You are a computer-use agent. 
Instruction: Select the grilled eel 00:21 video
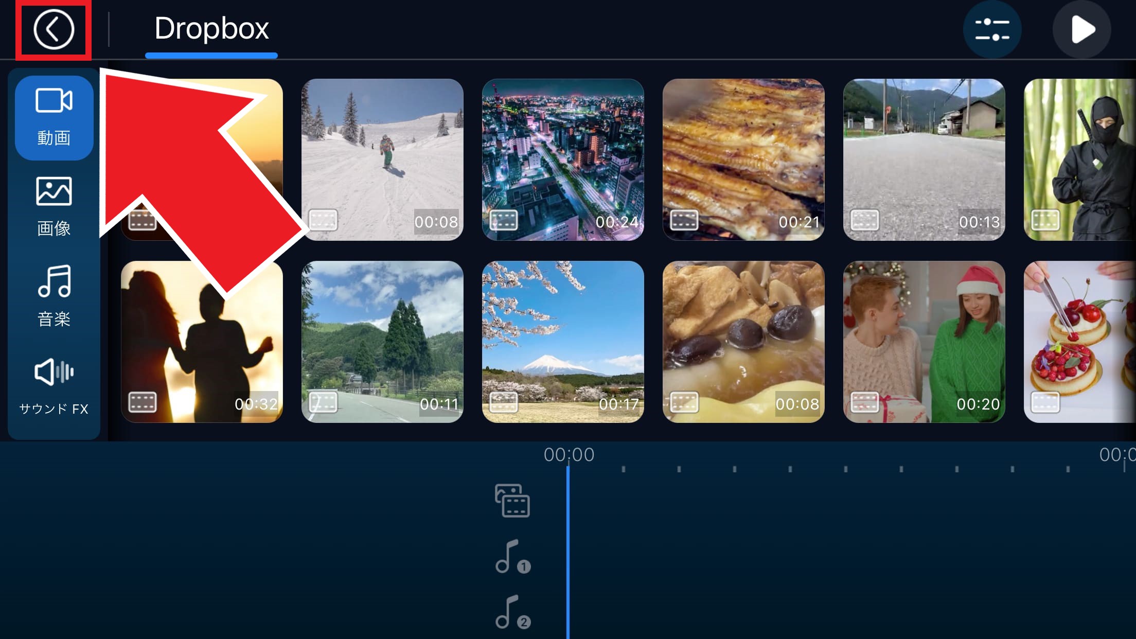[743, 159]
